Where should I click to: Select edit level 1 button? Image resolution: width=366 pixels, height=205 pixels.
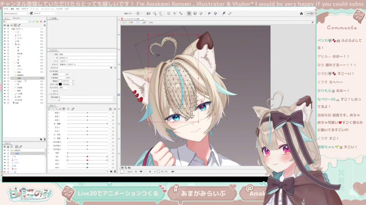[x=135, y=14]
